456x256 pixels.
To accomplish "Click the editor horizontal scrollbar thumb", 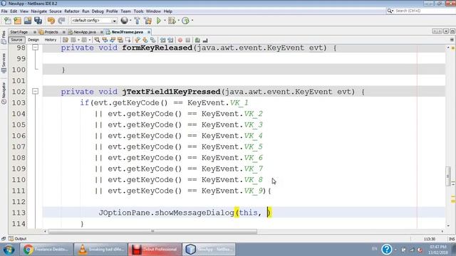I will click(152, 231).
